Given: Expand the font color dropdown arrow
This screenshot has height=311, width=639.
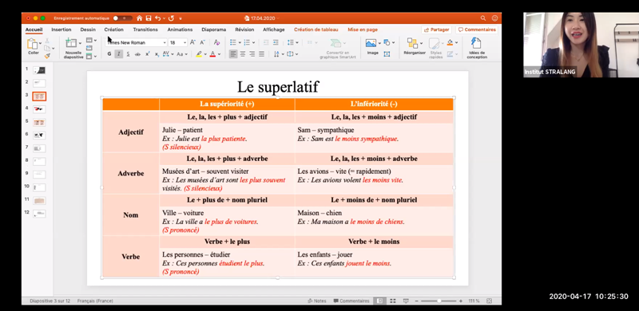Looking at the screenshot, I should (x=219, y=54).
